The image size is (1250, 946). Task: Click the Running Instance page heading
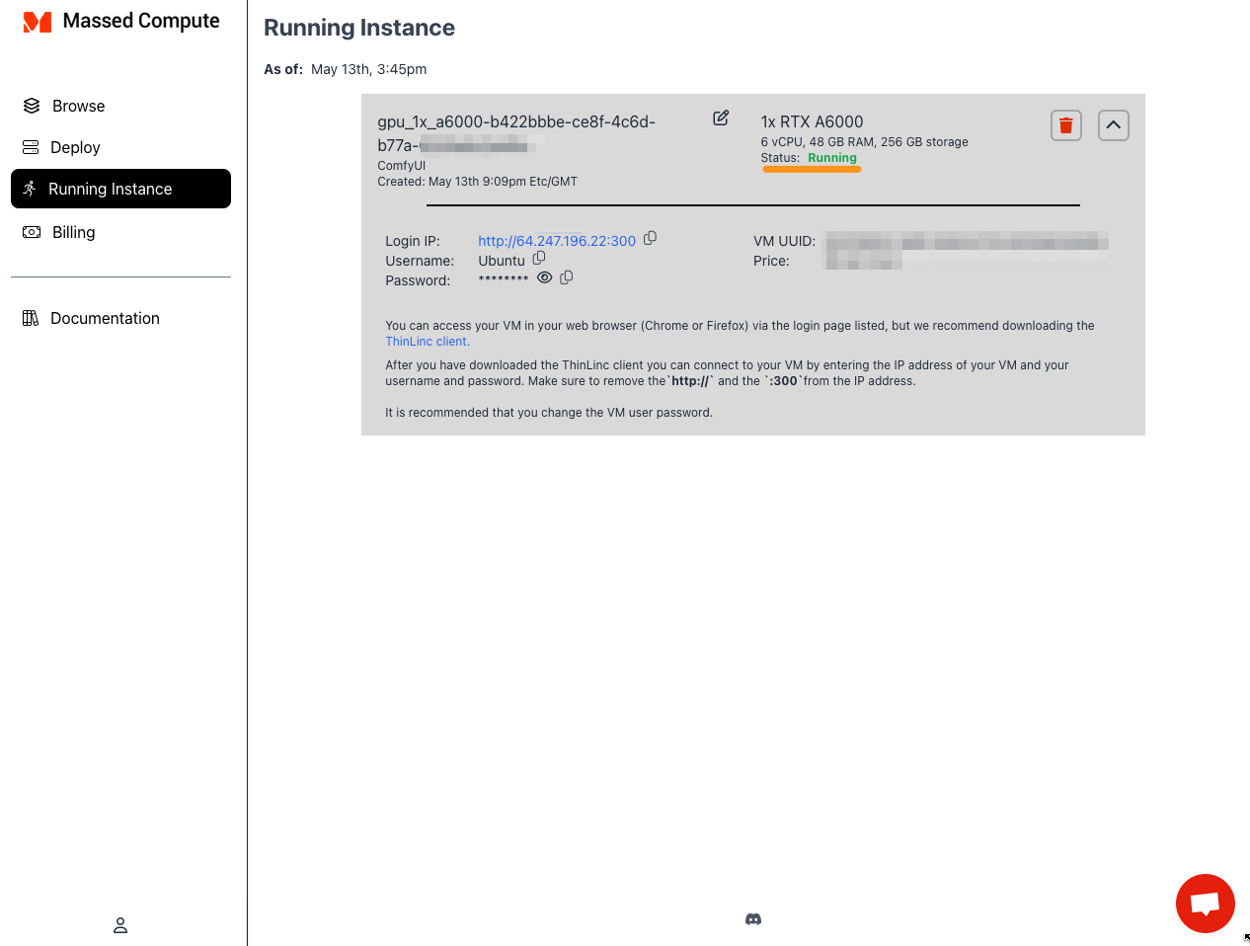[x=359, y=28]
